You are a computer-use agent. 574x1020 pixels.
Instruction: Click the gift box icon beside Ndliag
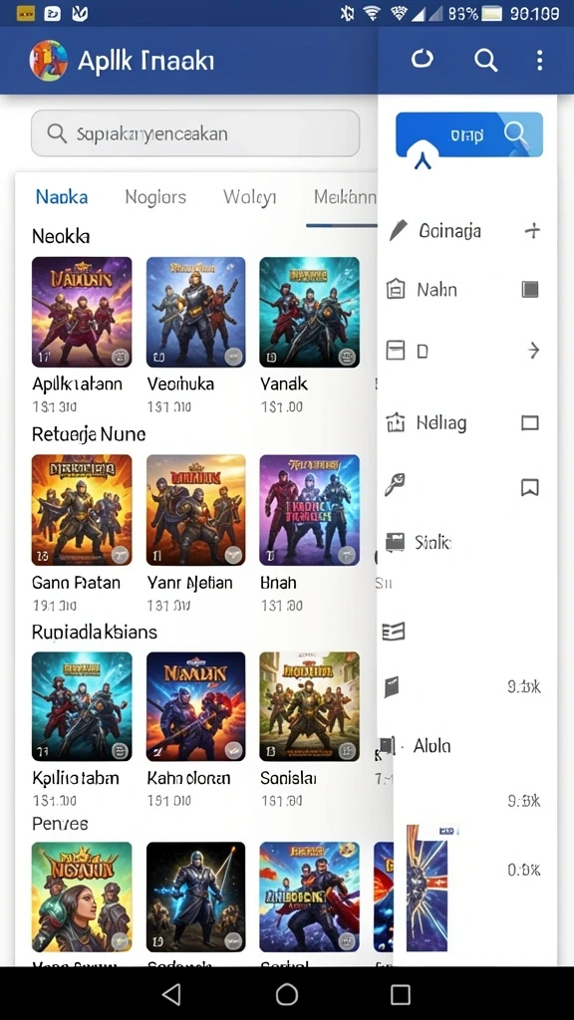(x=396, y=422)
